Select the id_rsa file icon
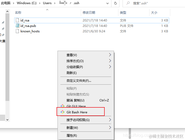Image resolution: width=185 pixels, height=140 pixels. click(x=17, y=20)
